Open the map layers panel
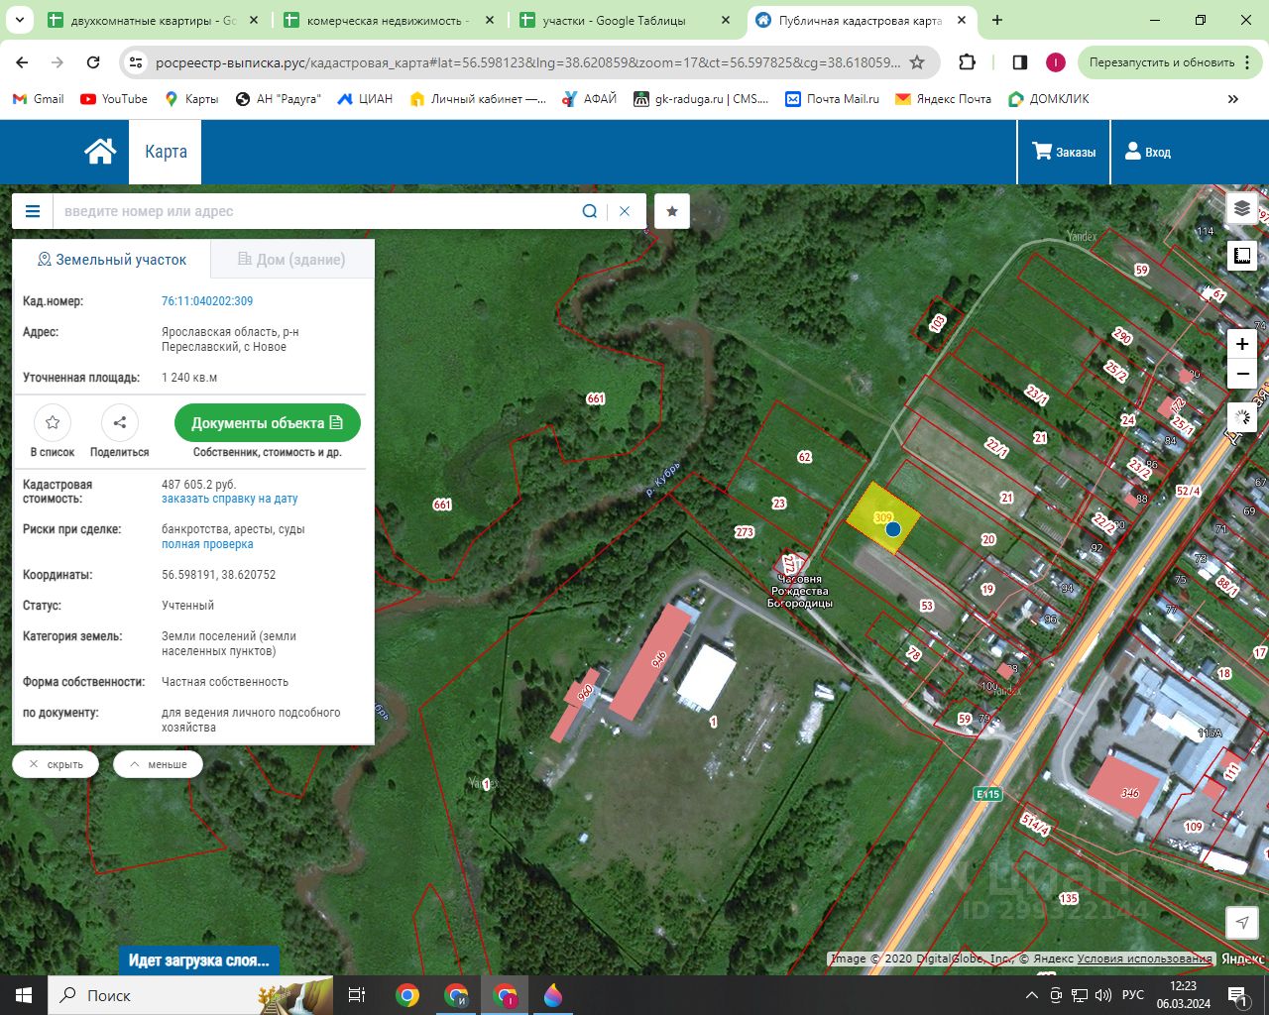The image size is (1269, 1015). click(x=1242, y=208)
